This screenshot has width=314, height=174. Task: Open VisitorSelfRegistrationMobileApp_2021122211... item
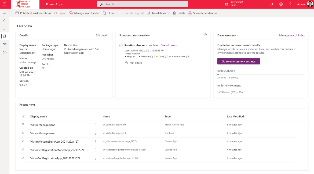[59, 150]
